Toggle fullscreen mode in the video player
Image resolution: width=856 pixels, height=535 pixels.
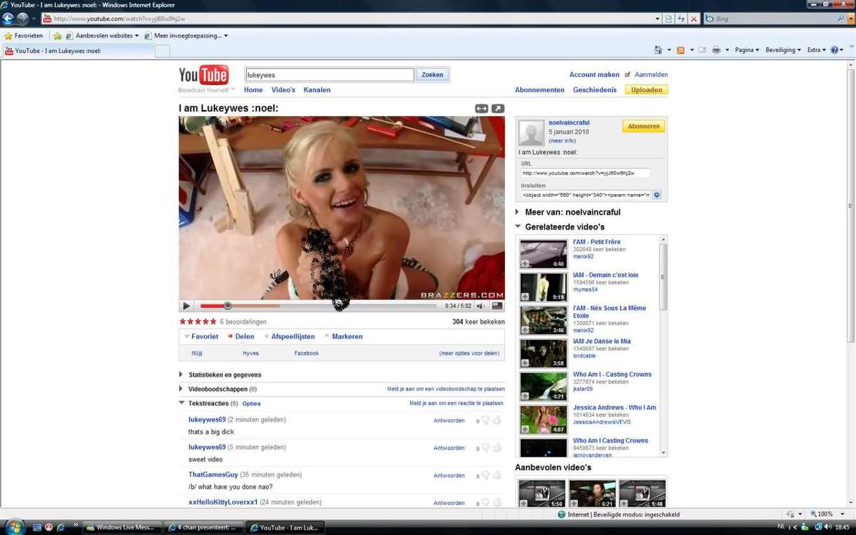click(x=497, y=306)
